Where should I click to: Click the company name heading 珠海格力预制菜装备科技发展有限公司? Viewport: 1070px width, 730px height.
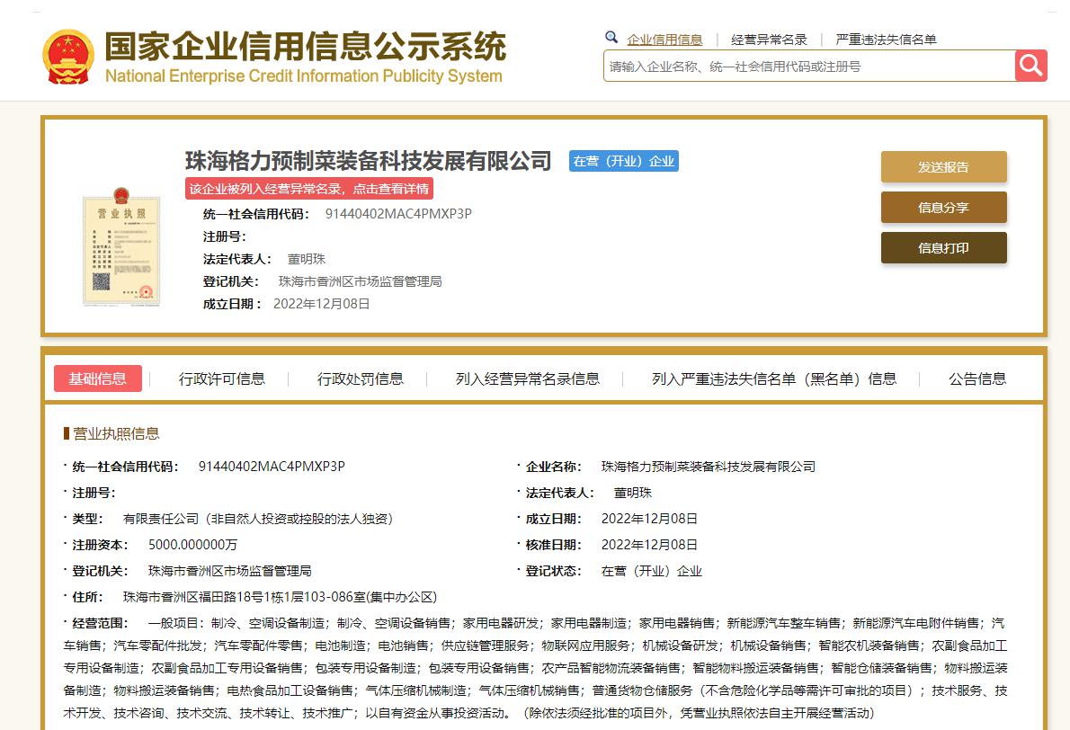coord(369,161)
